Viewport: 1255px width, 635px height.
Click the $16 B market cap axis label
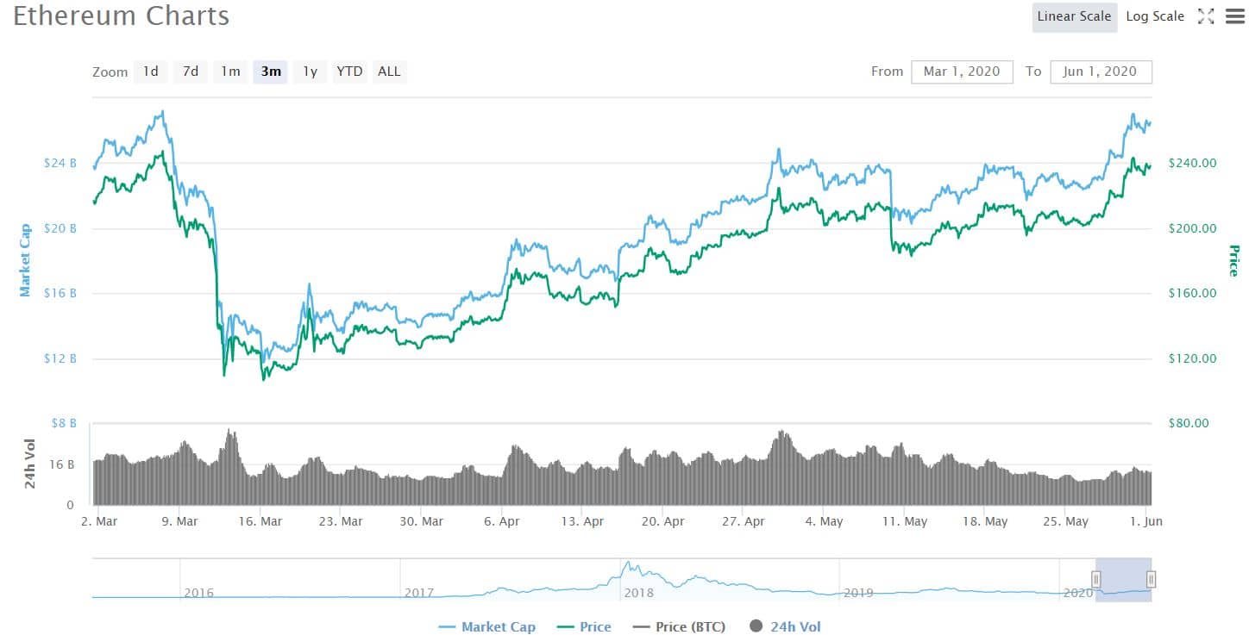(x=60, y=293)
